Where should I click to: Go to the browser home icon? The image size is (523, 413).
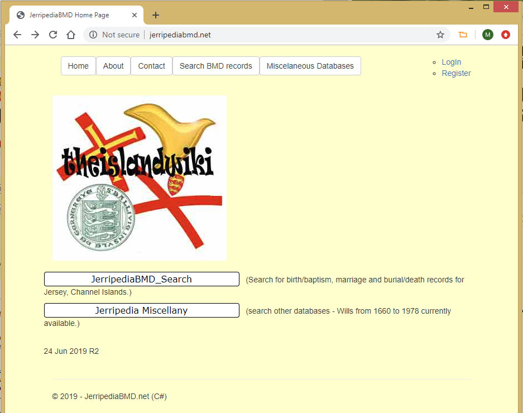click(71, 35)
